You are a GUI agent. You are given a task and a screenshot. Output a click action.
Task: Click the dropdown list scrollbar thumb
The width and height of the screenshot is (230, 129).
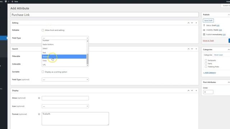coord(87,59)
